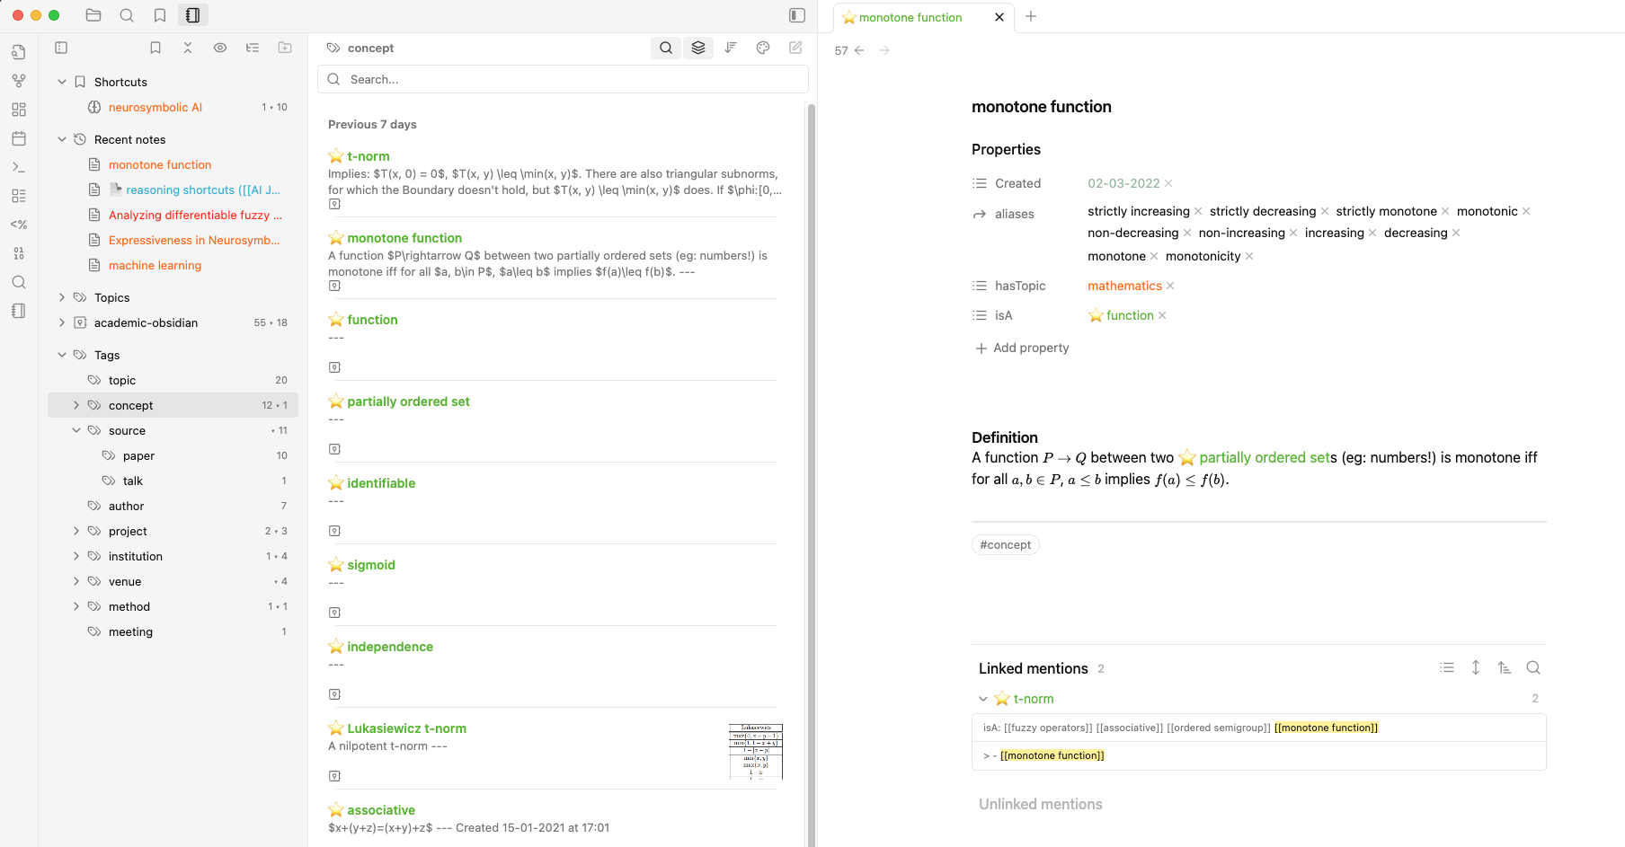This screenshot has width=1625, height=847.
Task: Expand the Topics section
Action: point(62,297)
